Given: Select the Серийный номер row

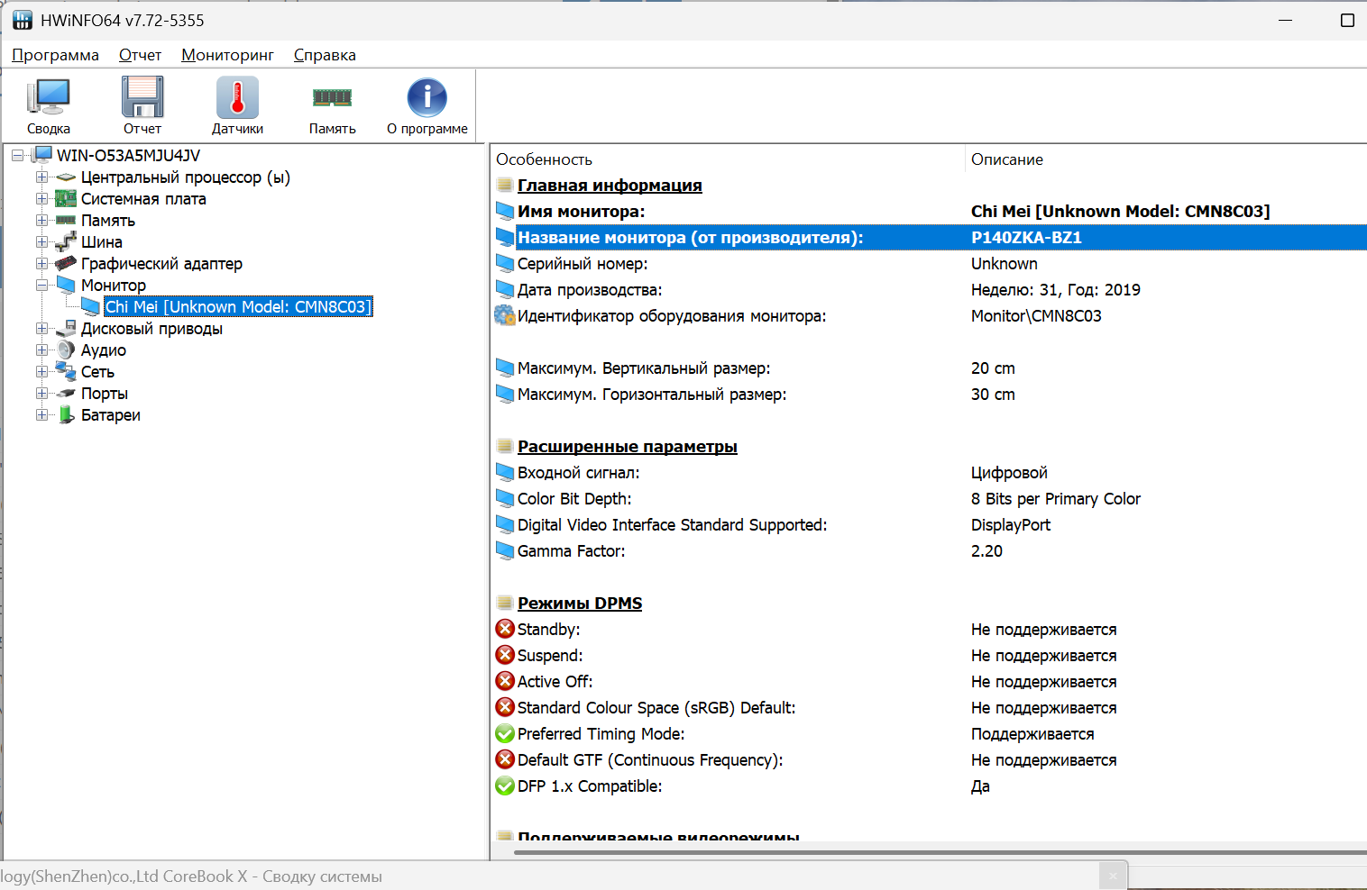Looking at the screenshot, I should pyautogui.click(x=929, y=264).
